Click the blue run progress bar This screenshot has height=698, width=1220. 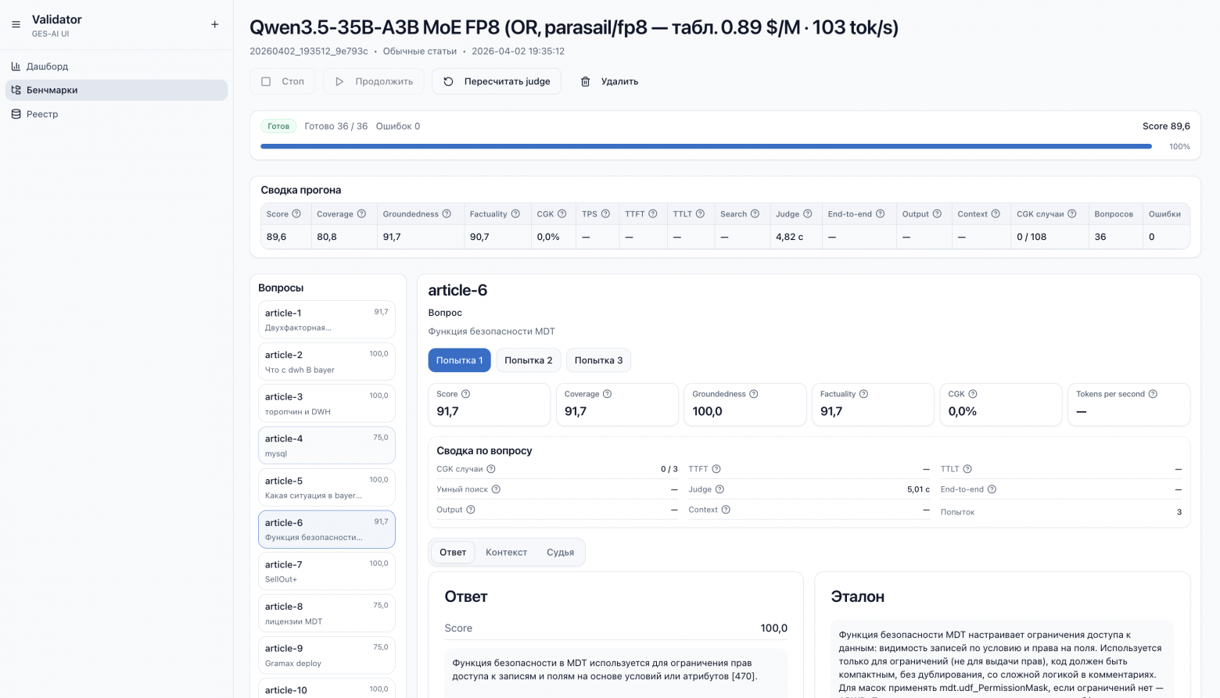click(705, 146)
